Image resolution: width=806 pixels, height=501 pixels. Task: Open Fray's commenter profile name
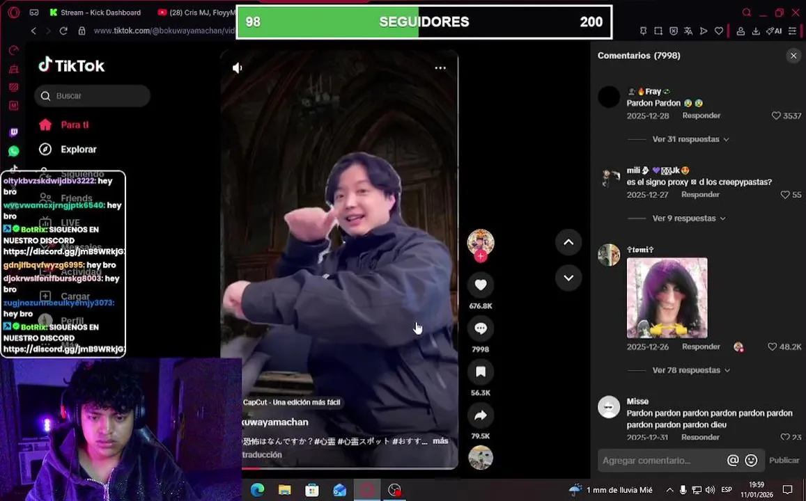click(x=653, y=91)
